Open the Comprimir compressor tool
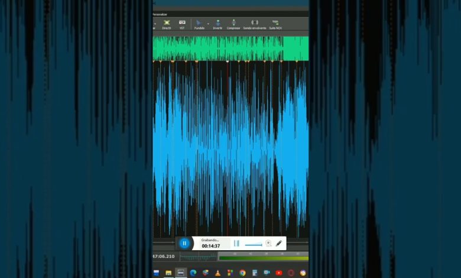The width and height of the screenshot is (461, 278). coord(233,24)
